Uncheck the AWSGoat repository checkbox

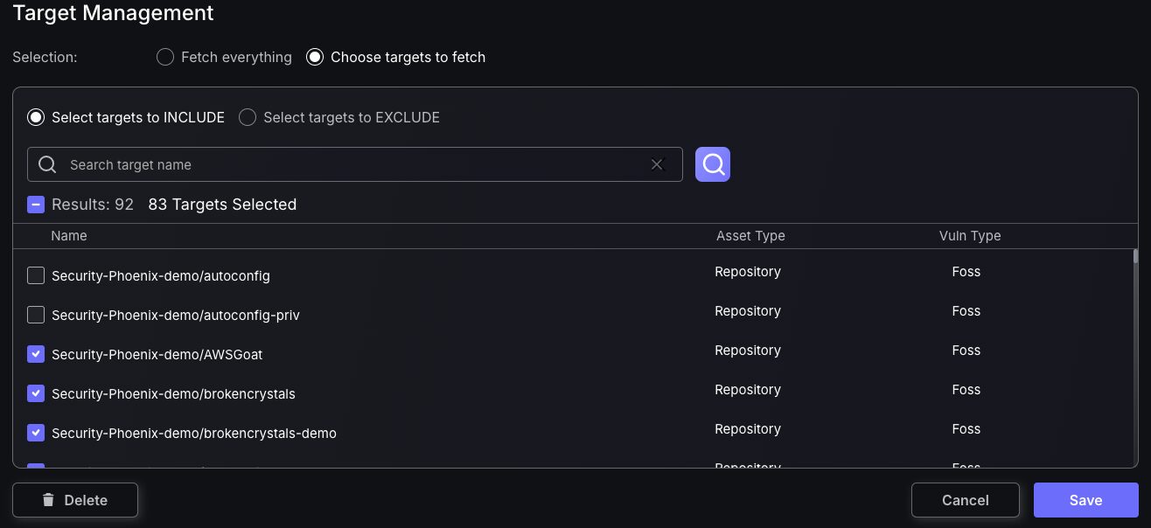[x=36, y=354]
